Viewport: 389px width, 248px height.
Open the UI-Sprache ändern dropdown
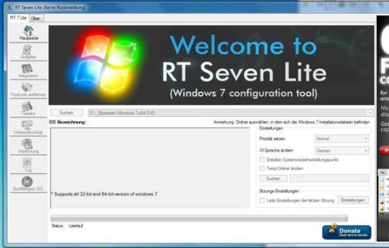[x=342, y=151]
